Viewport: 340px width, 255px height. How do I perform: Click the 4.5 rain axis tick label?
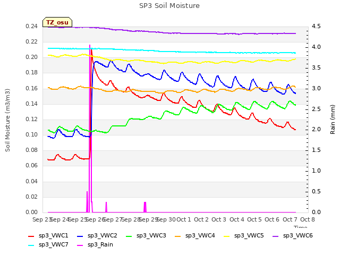316,27
